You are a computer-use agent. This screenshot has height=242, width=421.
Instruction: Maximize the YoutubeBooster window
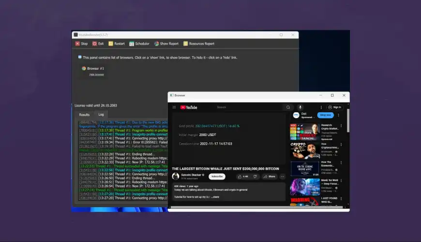(x=281, y=35)
